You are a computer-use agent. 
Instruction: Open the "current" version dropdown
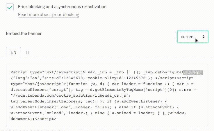(x=190, y=37)
